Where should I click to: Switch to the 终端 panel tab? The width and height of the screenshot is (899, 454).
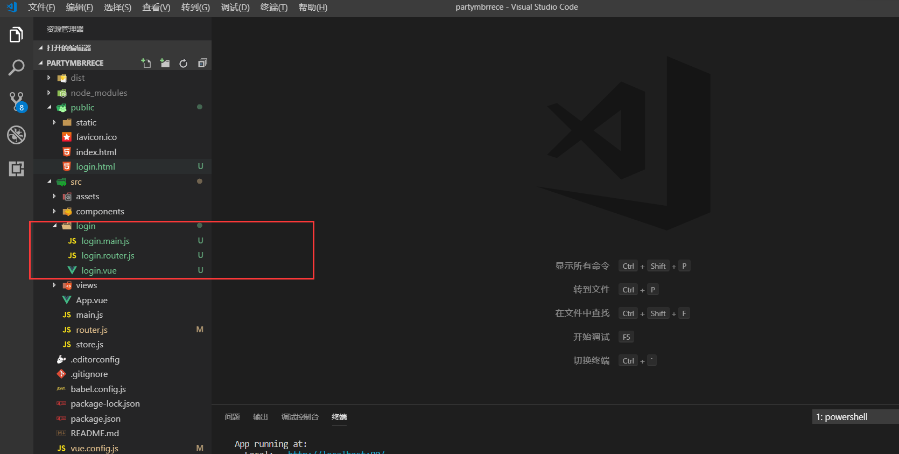coord(339,417)
